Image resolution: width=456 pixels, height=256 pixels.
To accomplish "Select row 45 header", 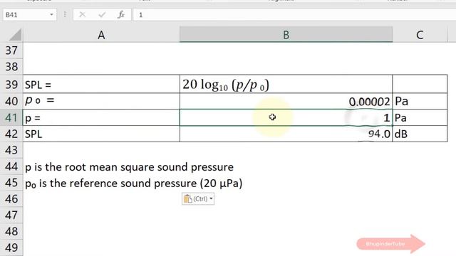I will (x=11, y=183).
